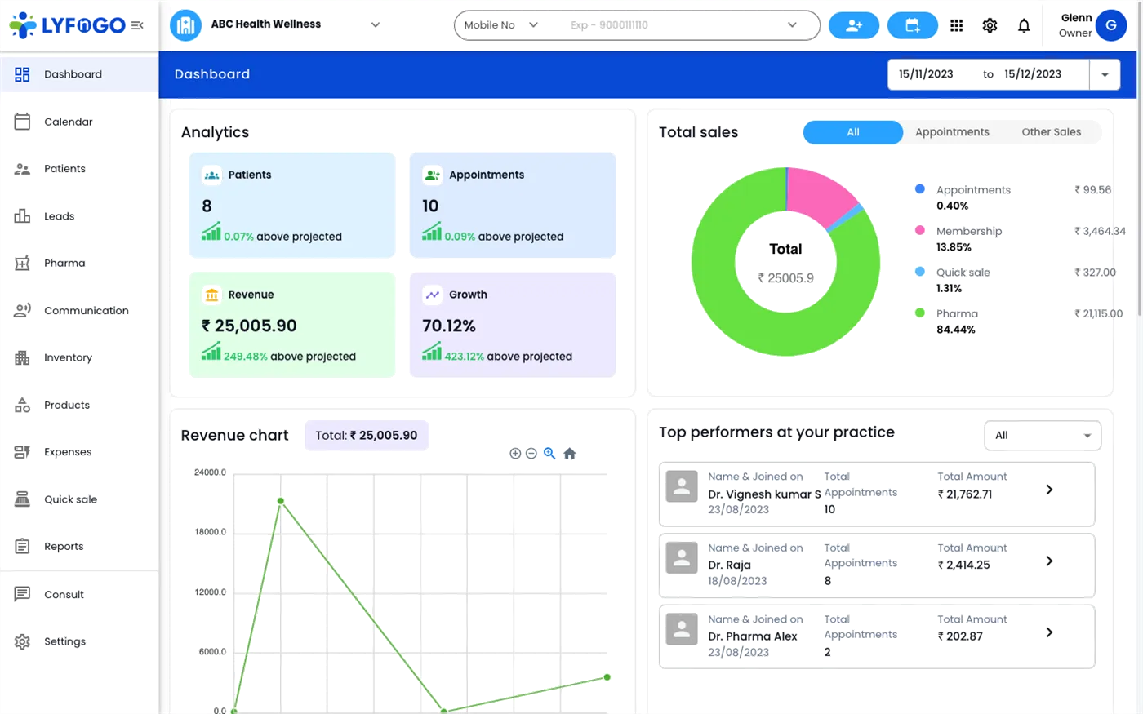Click zoom out icon on revenue chart

click(531, 453)
